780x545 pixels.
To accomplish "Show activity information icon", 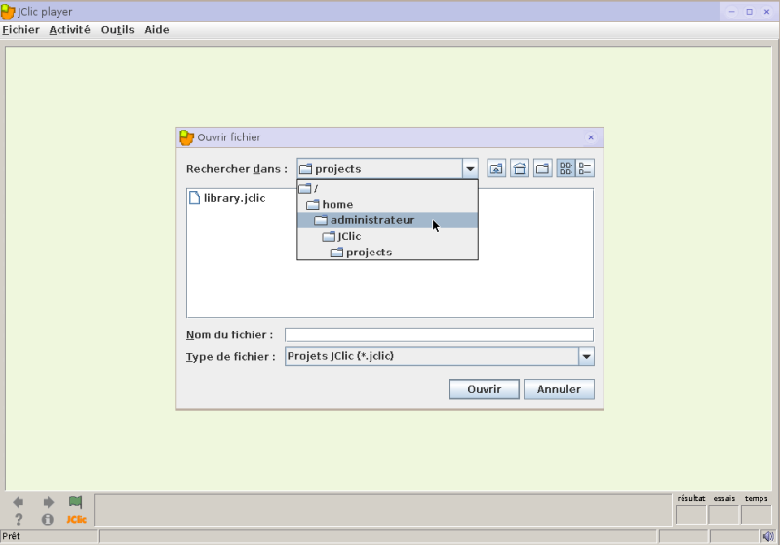I will (47, 519).
